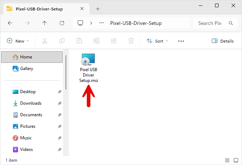Click the pin icon beside Pictures
Screen dimensions: 242x165
59,126
